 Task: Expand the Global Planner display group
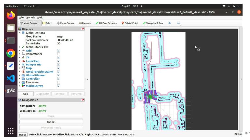click(x=20, y=75)
